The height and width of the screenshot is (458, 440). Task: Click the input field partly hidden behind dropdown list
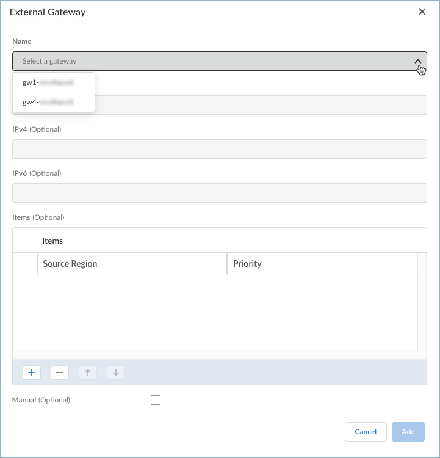[261, 105]
